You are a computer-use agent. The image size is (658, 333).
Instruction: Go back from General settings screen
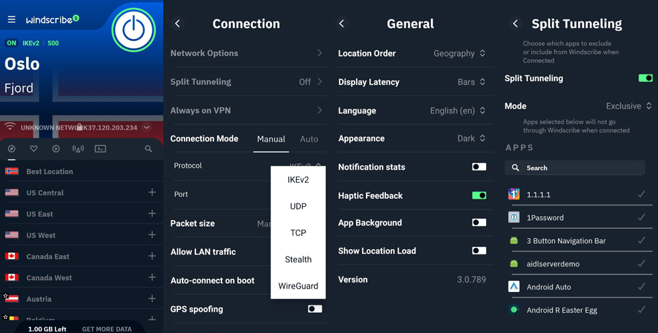pyautogui.click(x=342, y=23)
